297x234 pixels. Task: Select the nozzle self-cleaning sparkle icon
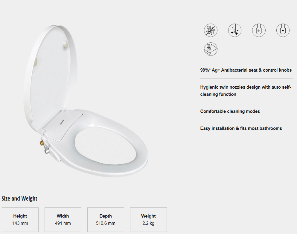pyautogui.click(x=235, y=30)
